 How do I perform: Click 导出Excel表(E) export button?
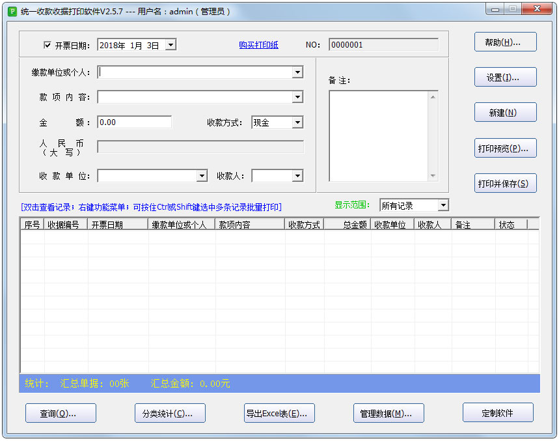pos(280,413)
